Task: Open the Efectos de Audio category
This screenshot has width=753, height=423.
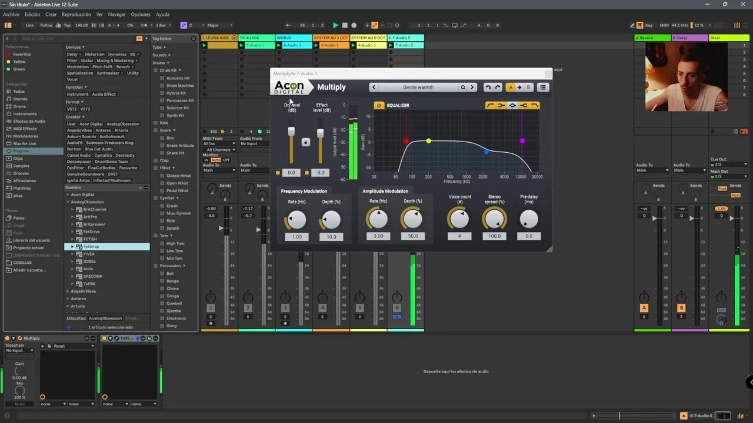Action: (x=29, y=121)
